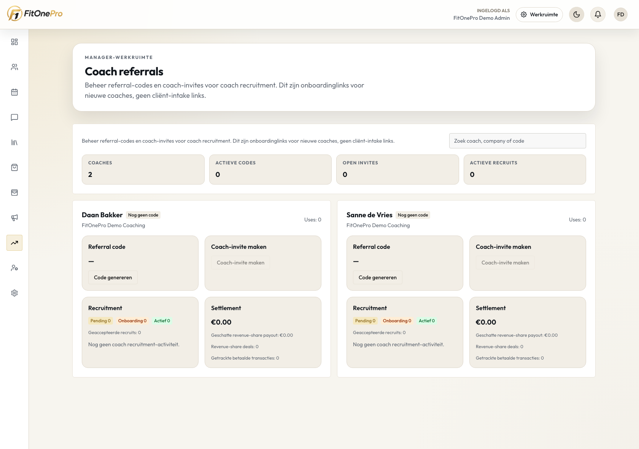
Task: Click Uses: 0 label on Daan Bakker's card
Action: pos(313,220)
